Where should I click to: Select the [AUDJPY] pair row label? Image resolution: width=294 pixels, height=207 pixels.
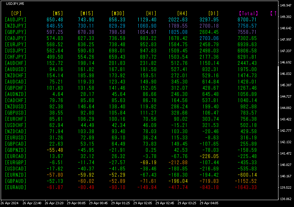click(x=16, y=20)
